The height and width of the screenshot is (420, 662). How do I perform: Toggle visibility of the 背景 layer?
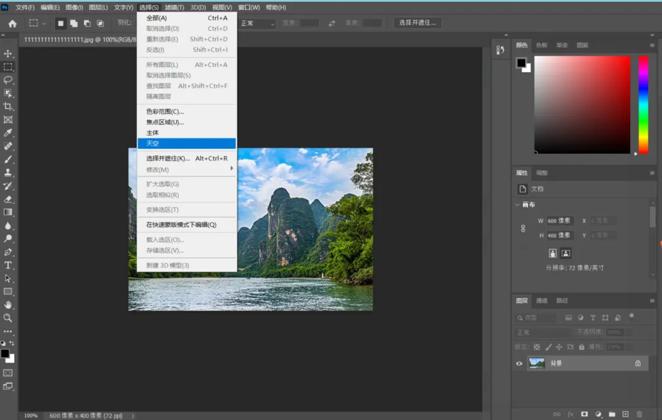[x=519, y=364]
